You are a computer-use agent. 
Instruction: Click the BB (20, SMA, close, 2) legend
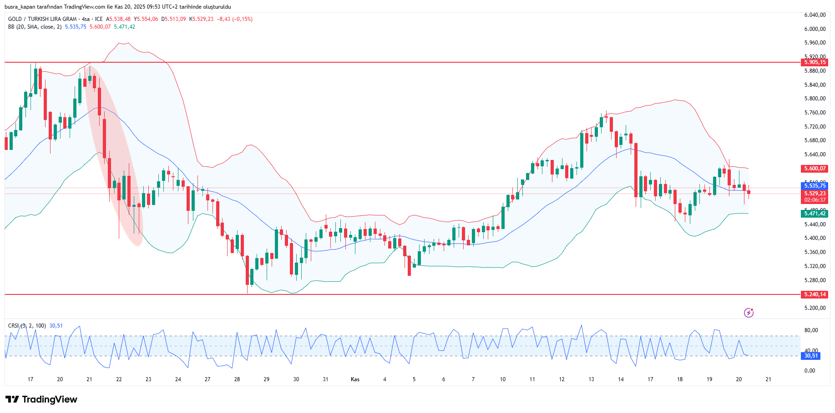click(35, 27)
